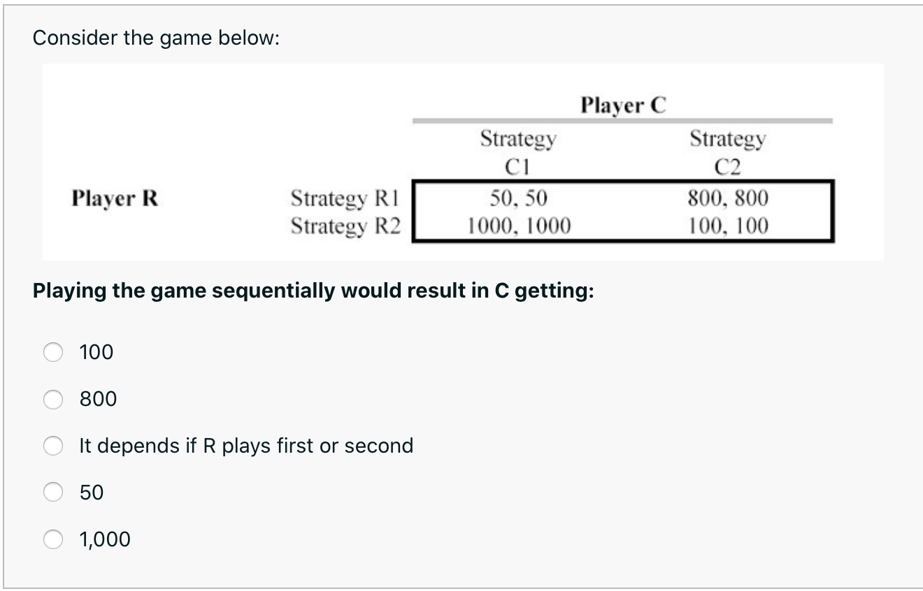Click the answer label '800'
The image size is (923, 591).
click(96, 399)
